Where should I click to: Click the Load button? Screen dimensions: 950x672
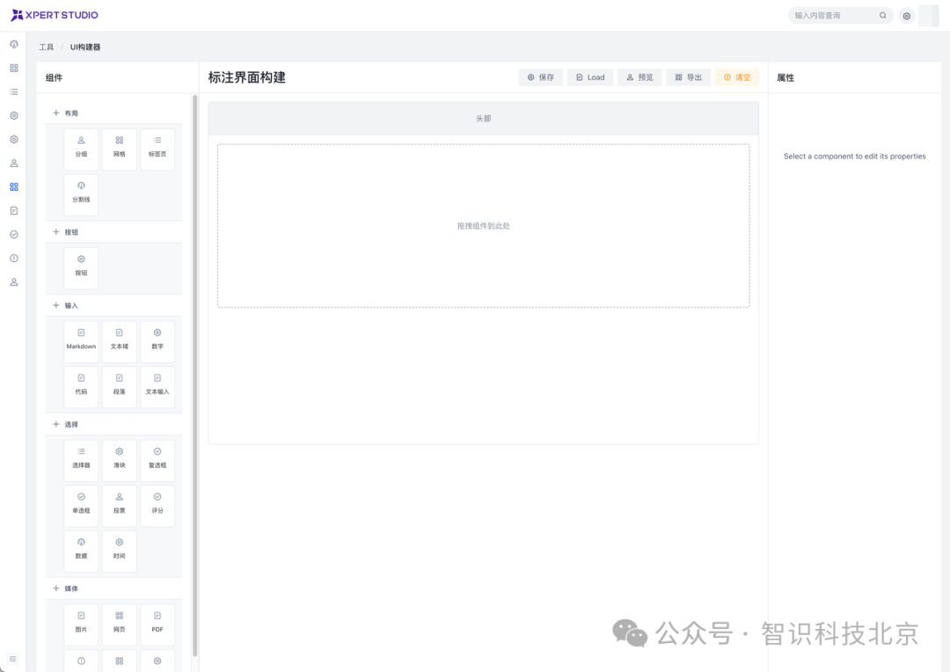point(590,77)
